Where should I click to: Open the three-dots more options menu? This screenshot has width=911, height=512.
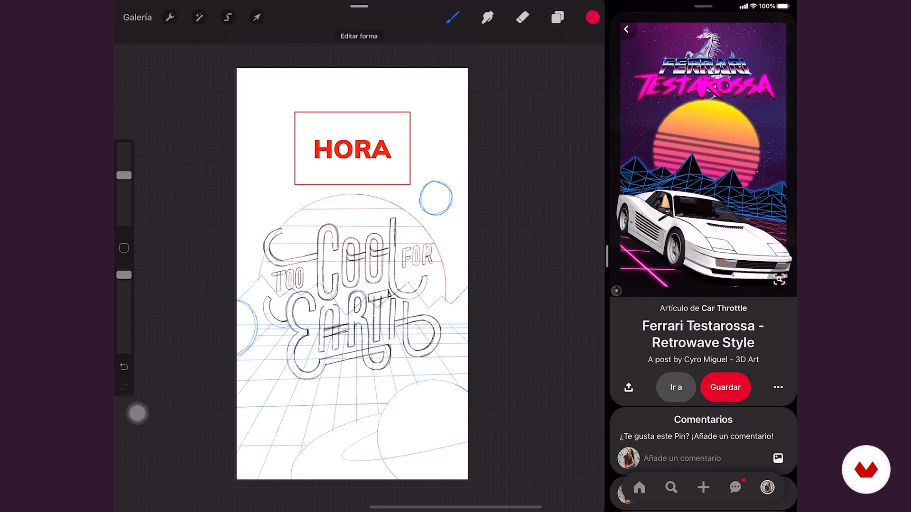[778, 387]
